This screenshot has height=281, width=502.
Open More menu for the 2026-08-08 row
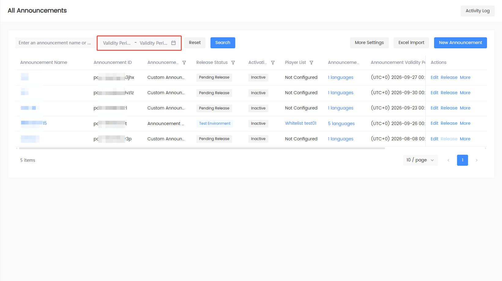465,139
